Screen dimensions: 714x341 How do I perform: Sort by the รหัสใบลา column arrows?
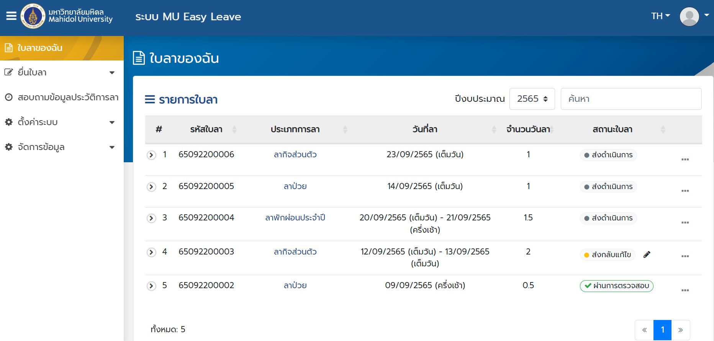234,129
